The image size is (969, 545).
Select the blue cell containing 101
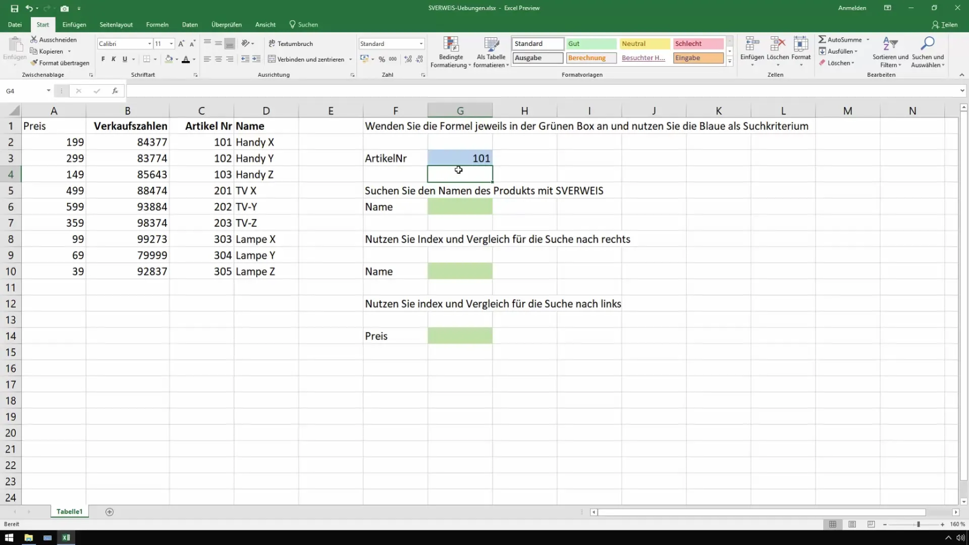pos(460,158)
